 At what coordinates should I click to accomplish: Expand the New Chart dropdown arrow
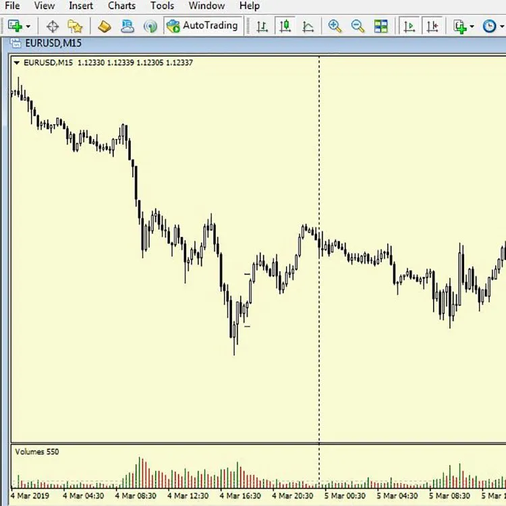coord(28,27)
